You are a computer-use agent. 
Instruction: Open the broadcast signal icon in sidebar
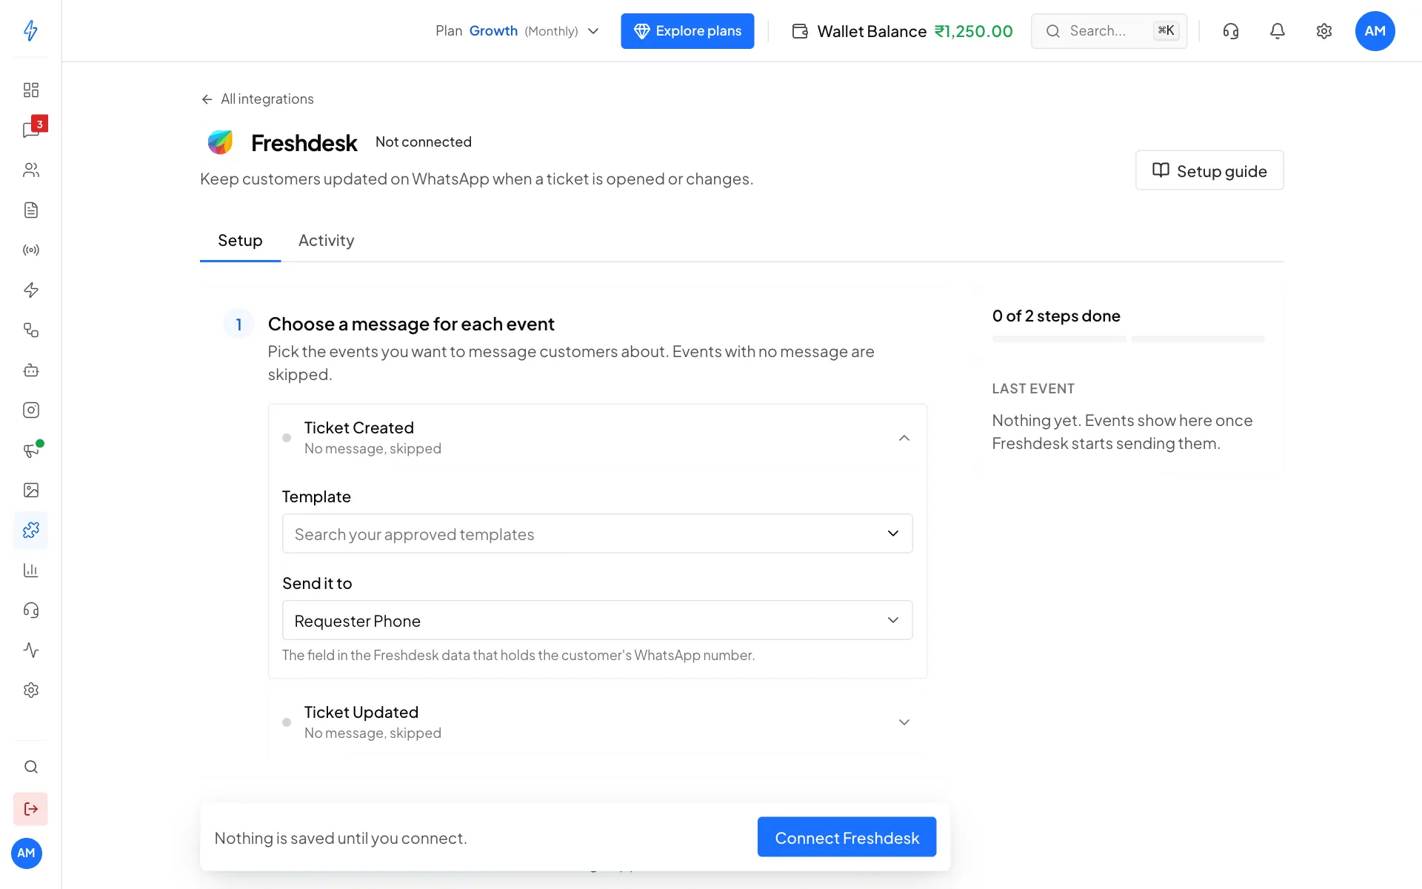point(30,250)
